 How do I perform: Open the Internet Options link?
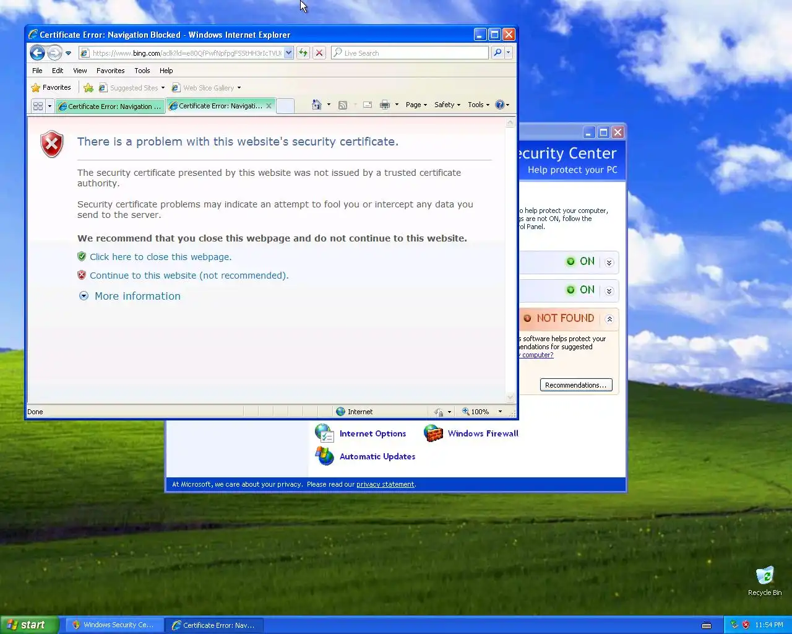pos(372,433)
